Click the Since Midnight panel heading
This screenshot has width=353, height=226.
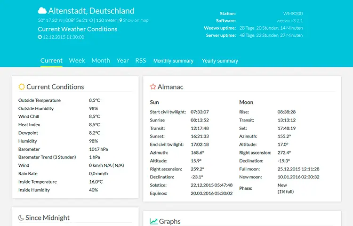coord(48,218)
